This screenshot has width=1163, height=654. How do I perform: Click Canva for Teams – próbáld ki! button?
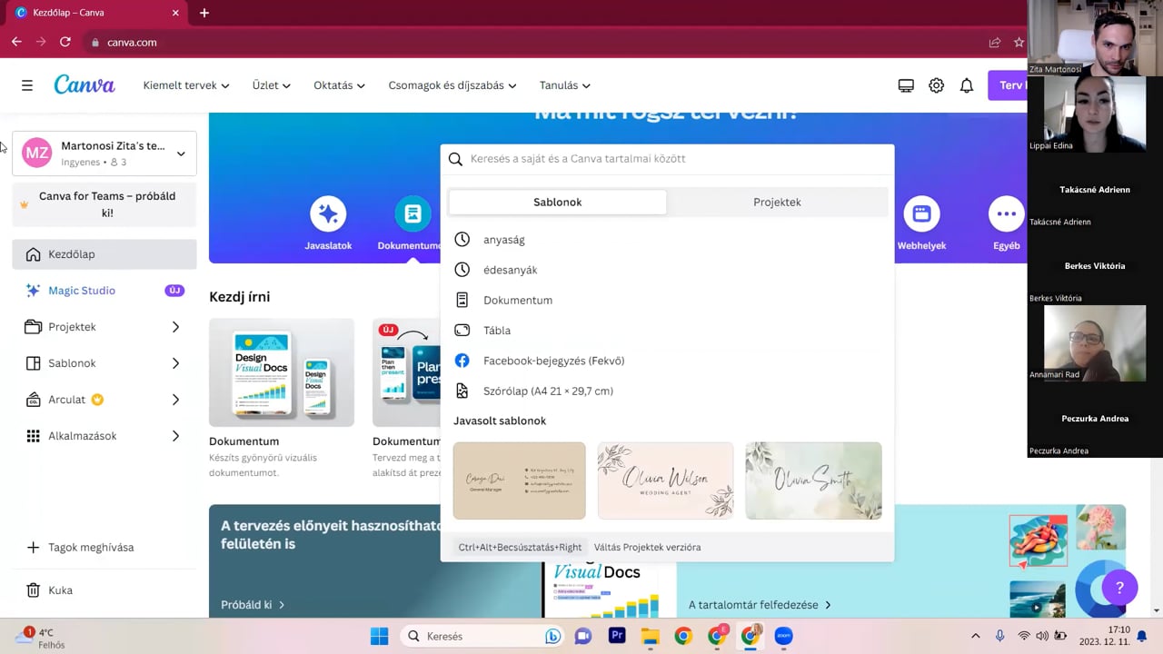click(104, 204)
